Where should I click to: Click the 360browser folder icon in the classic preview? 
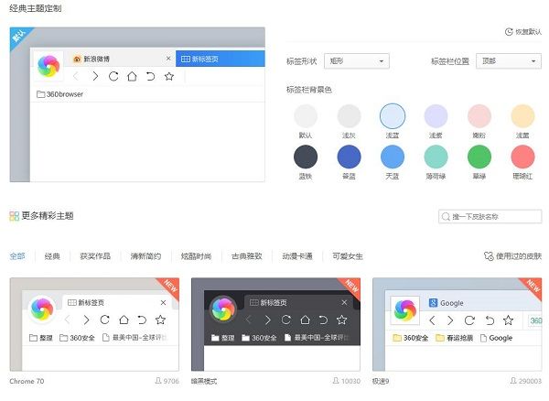tap(40, 94)
